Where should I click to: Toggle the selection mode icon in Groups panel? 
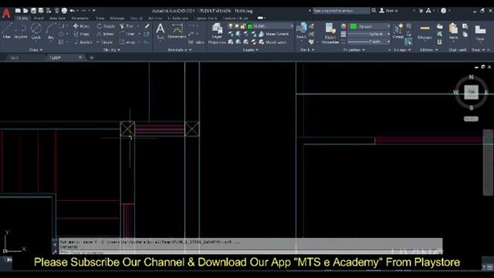click(408, 42)
